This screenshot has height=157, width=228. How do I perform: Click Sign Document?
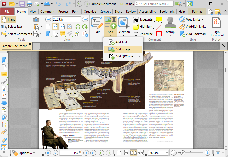217,27
